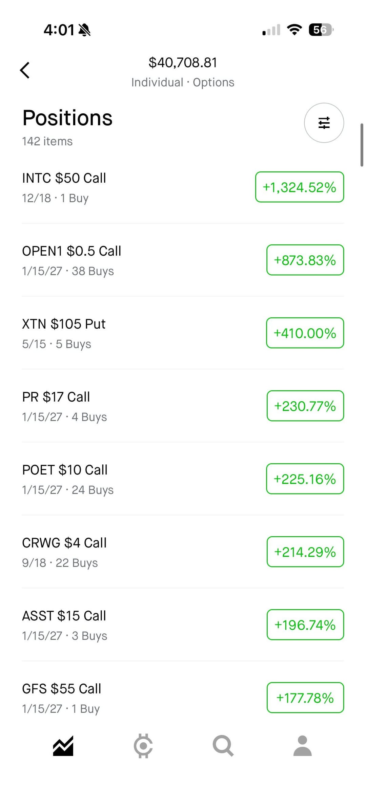366x797 pixels.
Task: Click the vertical scrollbar handle
Action: pyautogui.click(x=362, y=145)
